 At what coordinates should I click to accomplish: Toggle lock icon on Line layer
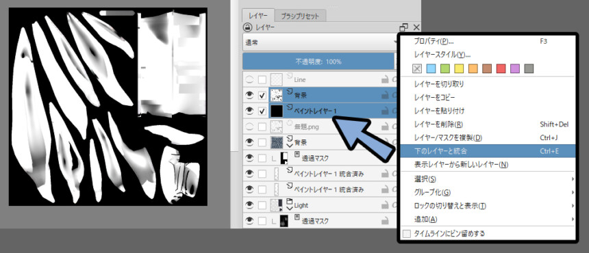click(x=385, y=80)
